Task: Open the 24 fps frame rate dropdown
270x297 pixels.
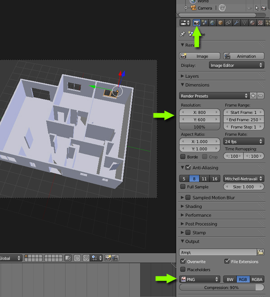Action: 244,142
